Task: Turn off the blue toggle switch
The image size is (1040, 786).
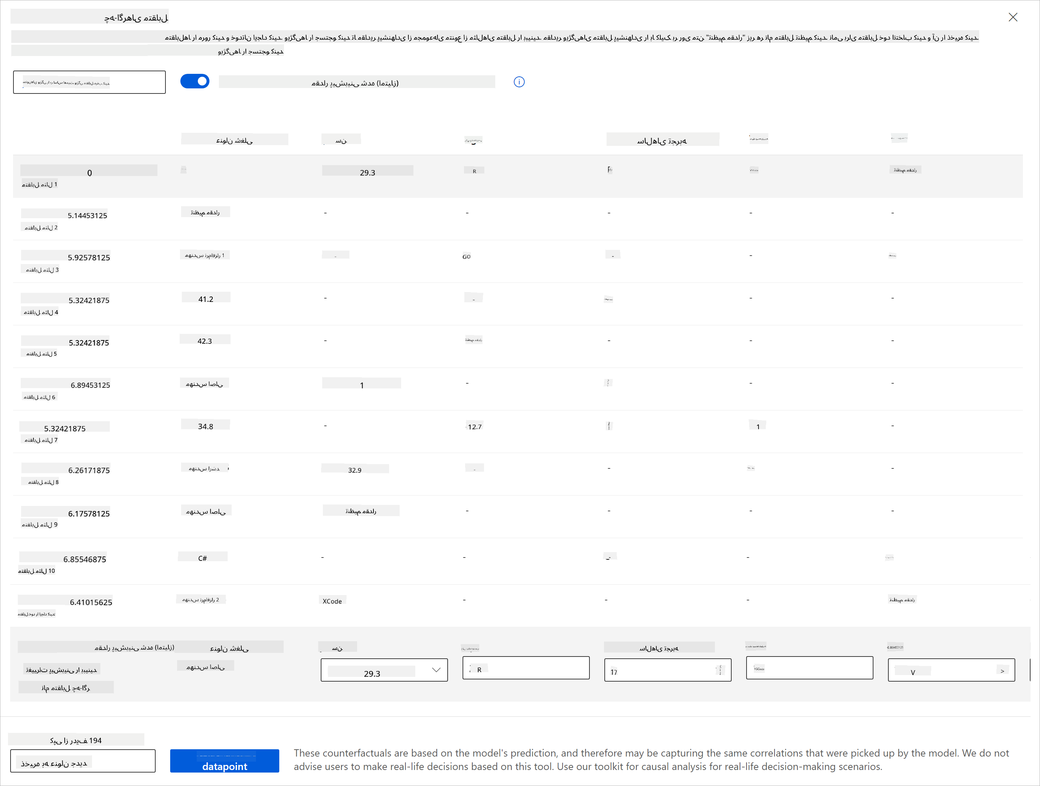Action: coord(195,81)
